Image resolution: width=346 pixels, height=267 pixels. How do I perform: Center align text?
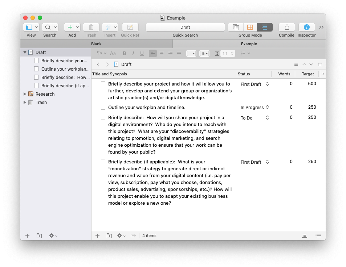[x=162, y=53]
